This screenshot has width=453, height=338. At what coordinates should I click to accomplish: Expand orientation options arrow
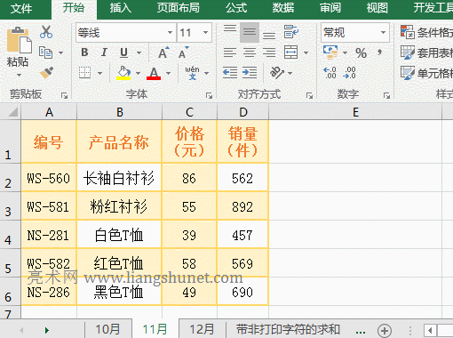click(x=290, y=73)
